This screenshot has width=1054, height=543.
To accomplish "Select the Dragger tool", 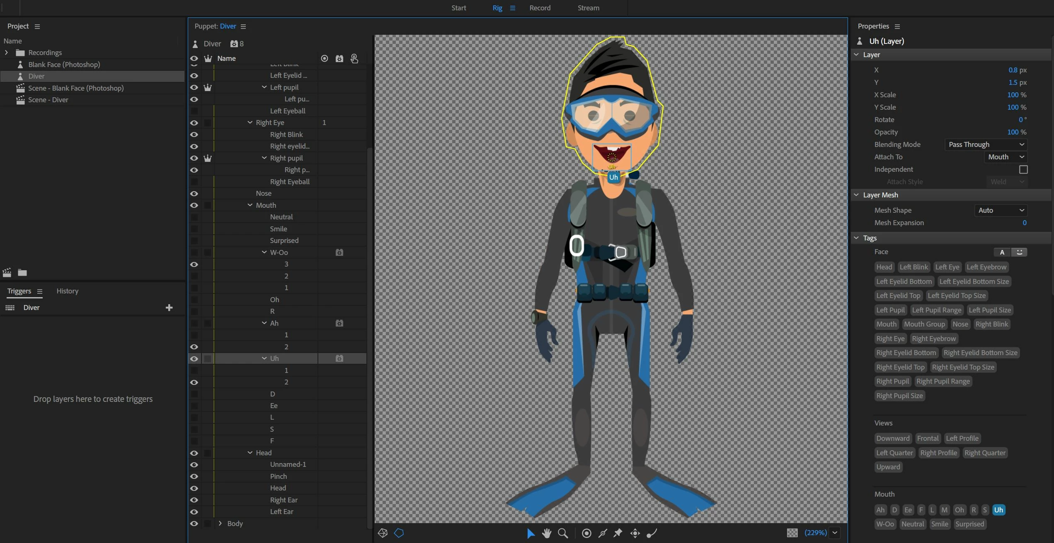I will tap(635, 533).
